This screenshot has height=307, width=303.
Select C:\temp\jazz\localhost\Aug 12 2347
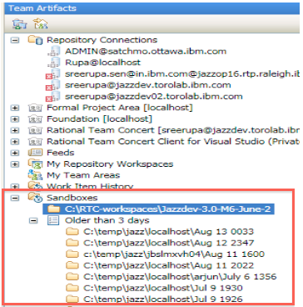168,243
